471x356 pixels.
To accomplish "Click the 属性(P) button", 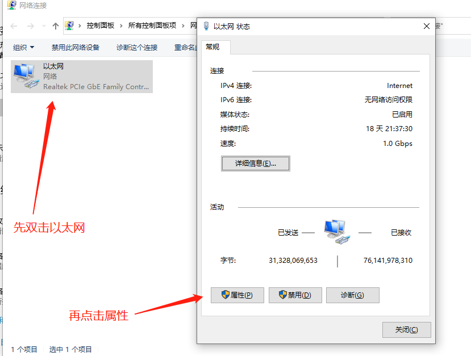I will click(x=237, y=295).
